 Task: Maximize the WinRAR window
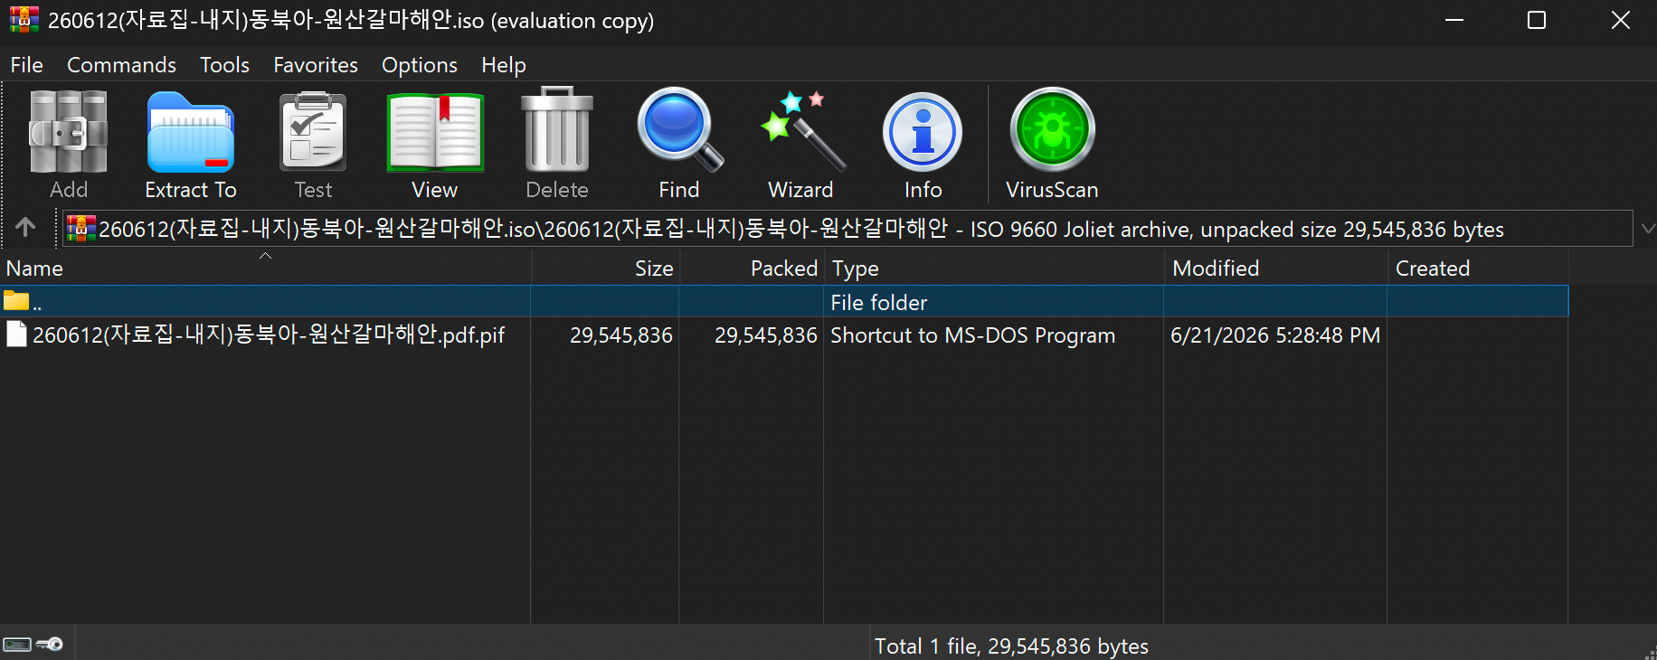tap(1537, 20)
